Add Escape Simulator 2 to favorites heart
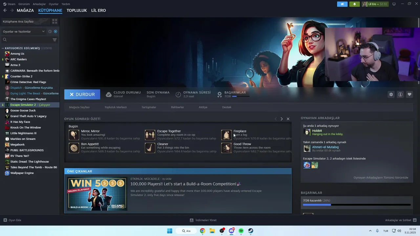Screen dimensions: 420x236 pyautogui.click(x=409, y=94)
